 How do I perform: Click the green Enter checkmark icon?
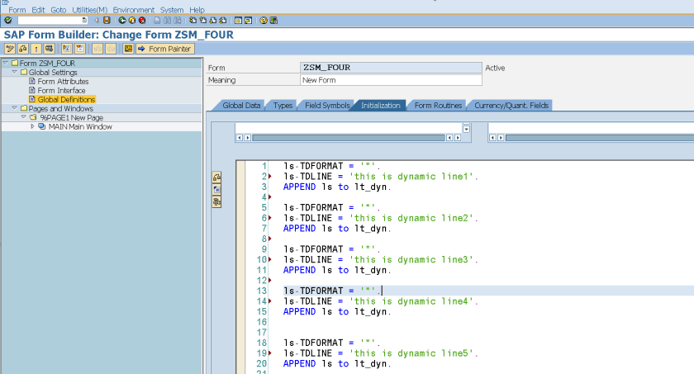click(7, 20)
